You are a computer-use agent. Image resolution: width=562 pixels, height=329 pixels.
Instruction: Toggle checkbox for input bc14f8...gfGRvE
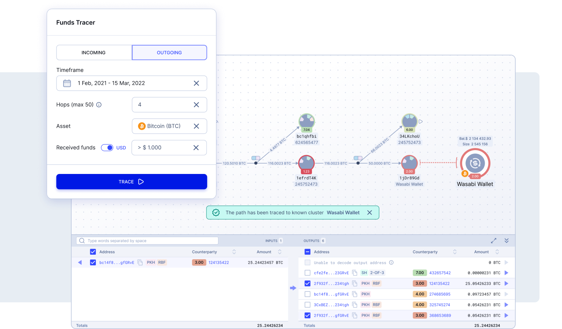pyautogui.click(x=93, y=262)
